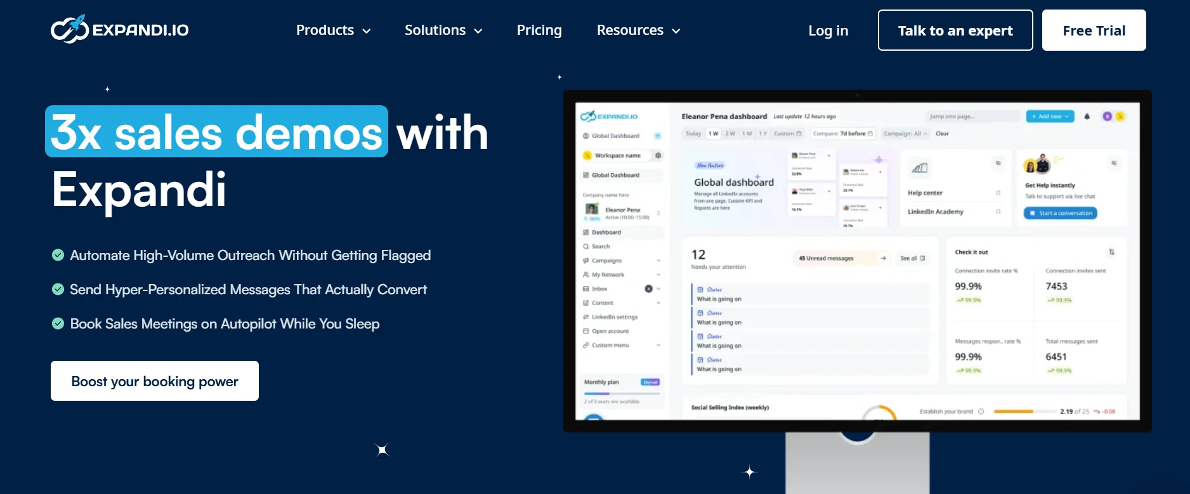
Task: Click Jump into page search field
Action: pyautogui.click(x=972, y=117)
